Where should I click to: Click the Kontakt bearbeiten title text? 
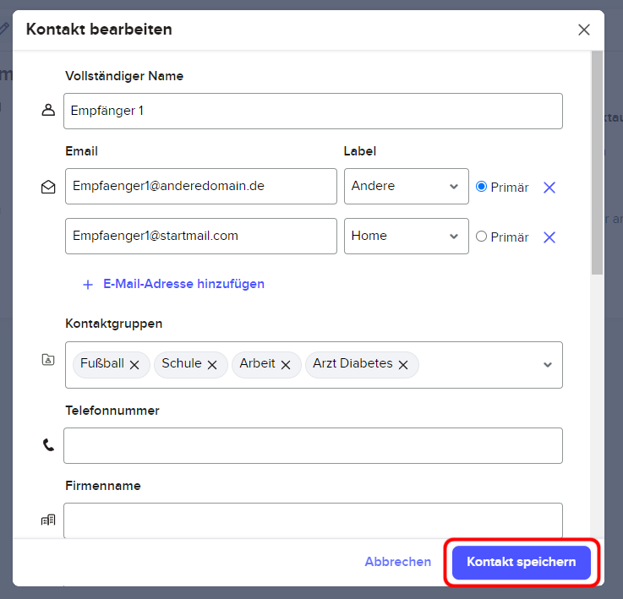99,30
